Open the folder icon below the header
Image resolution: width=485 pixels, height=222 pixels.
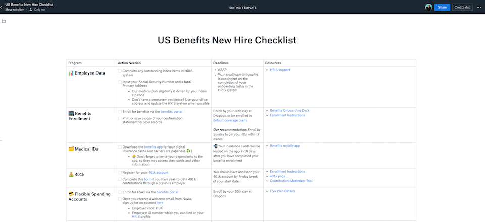click(4, 21)
